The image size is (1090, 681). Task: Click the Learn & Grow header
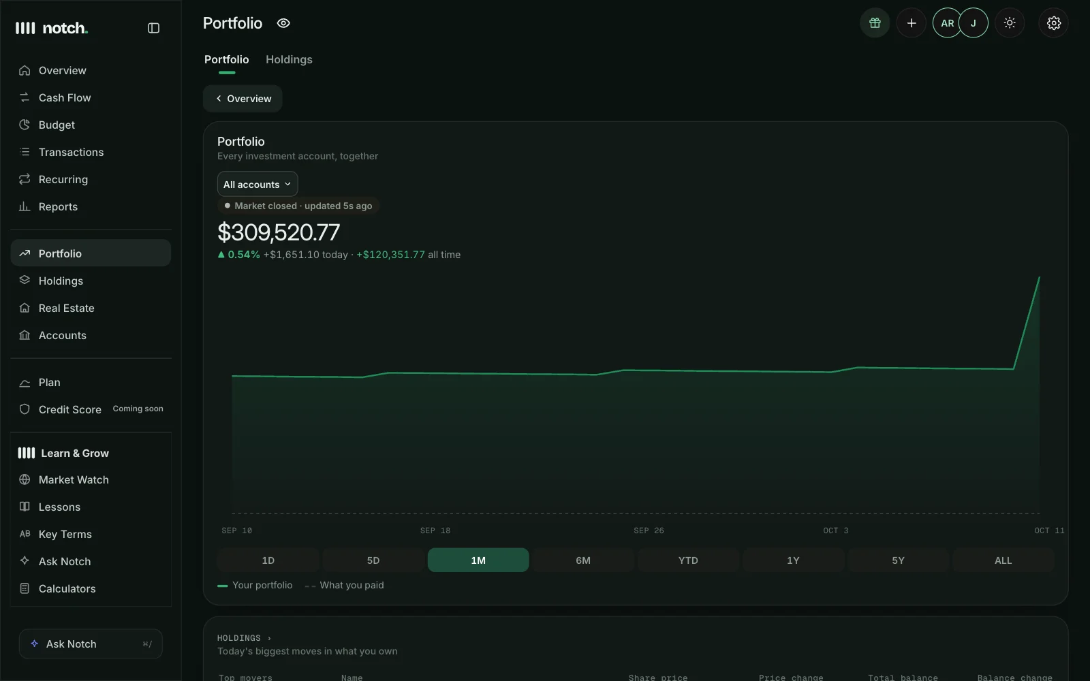(x=63, y=453)
